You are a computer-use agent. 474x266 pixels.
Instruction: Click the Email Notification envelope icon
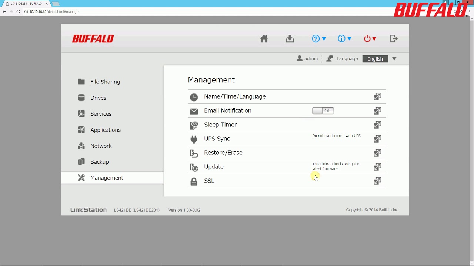tap(194, 111)
